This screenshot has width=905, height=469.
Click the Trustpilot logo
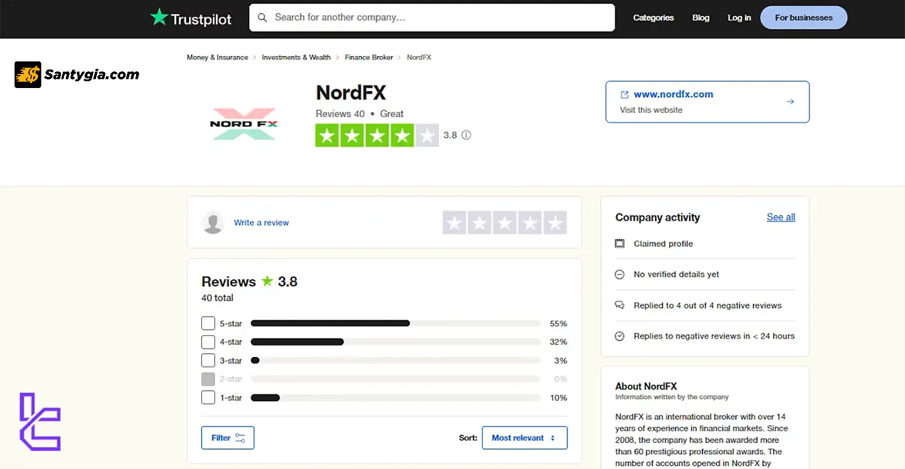pos(191,18)
